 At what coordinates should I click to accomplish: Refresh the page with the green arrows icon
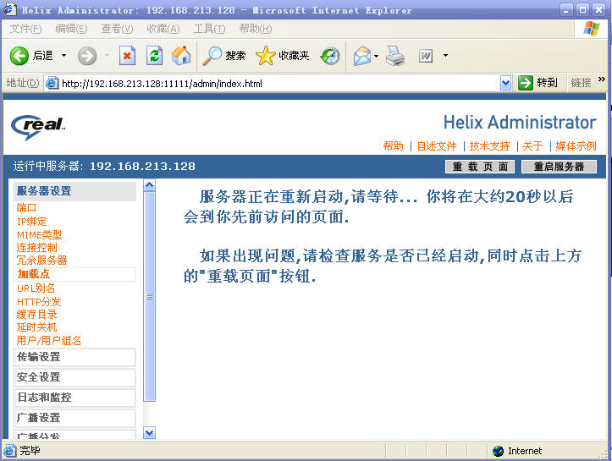[x=155, y=56]
